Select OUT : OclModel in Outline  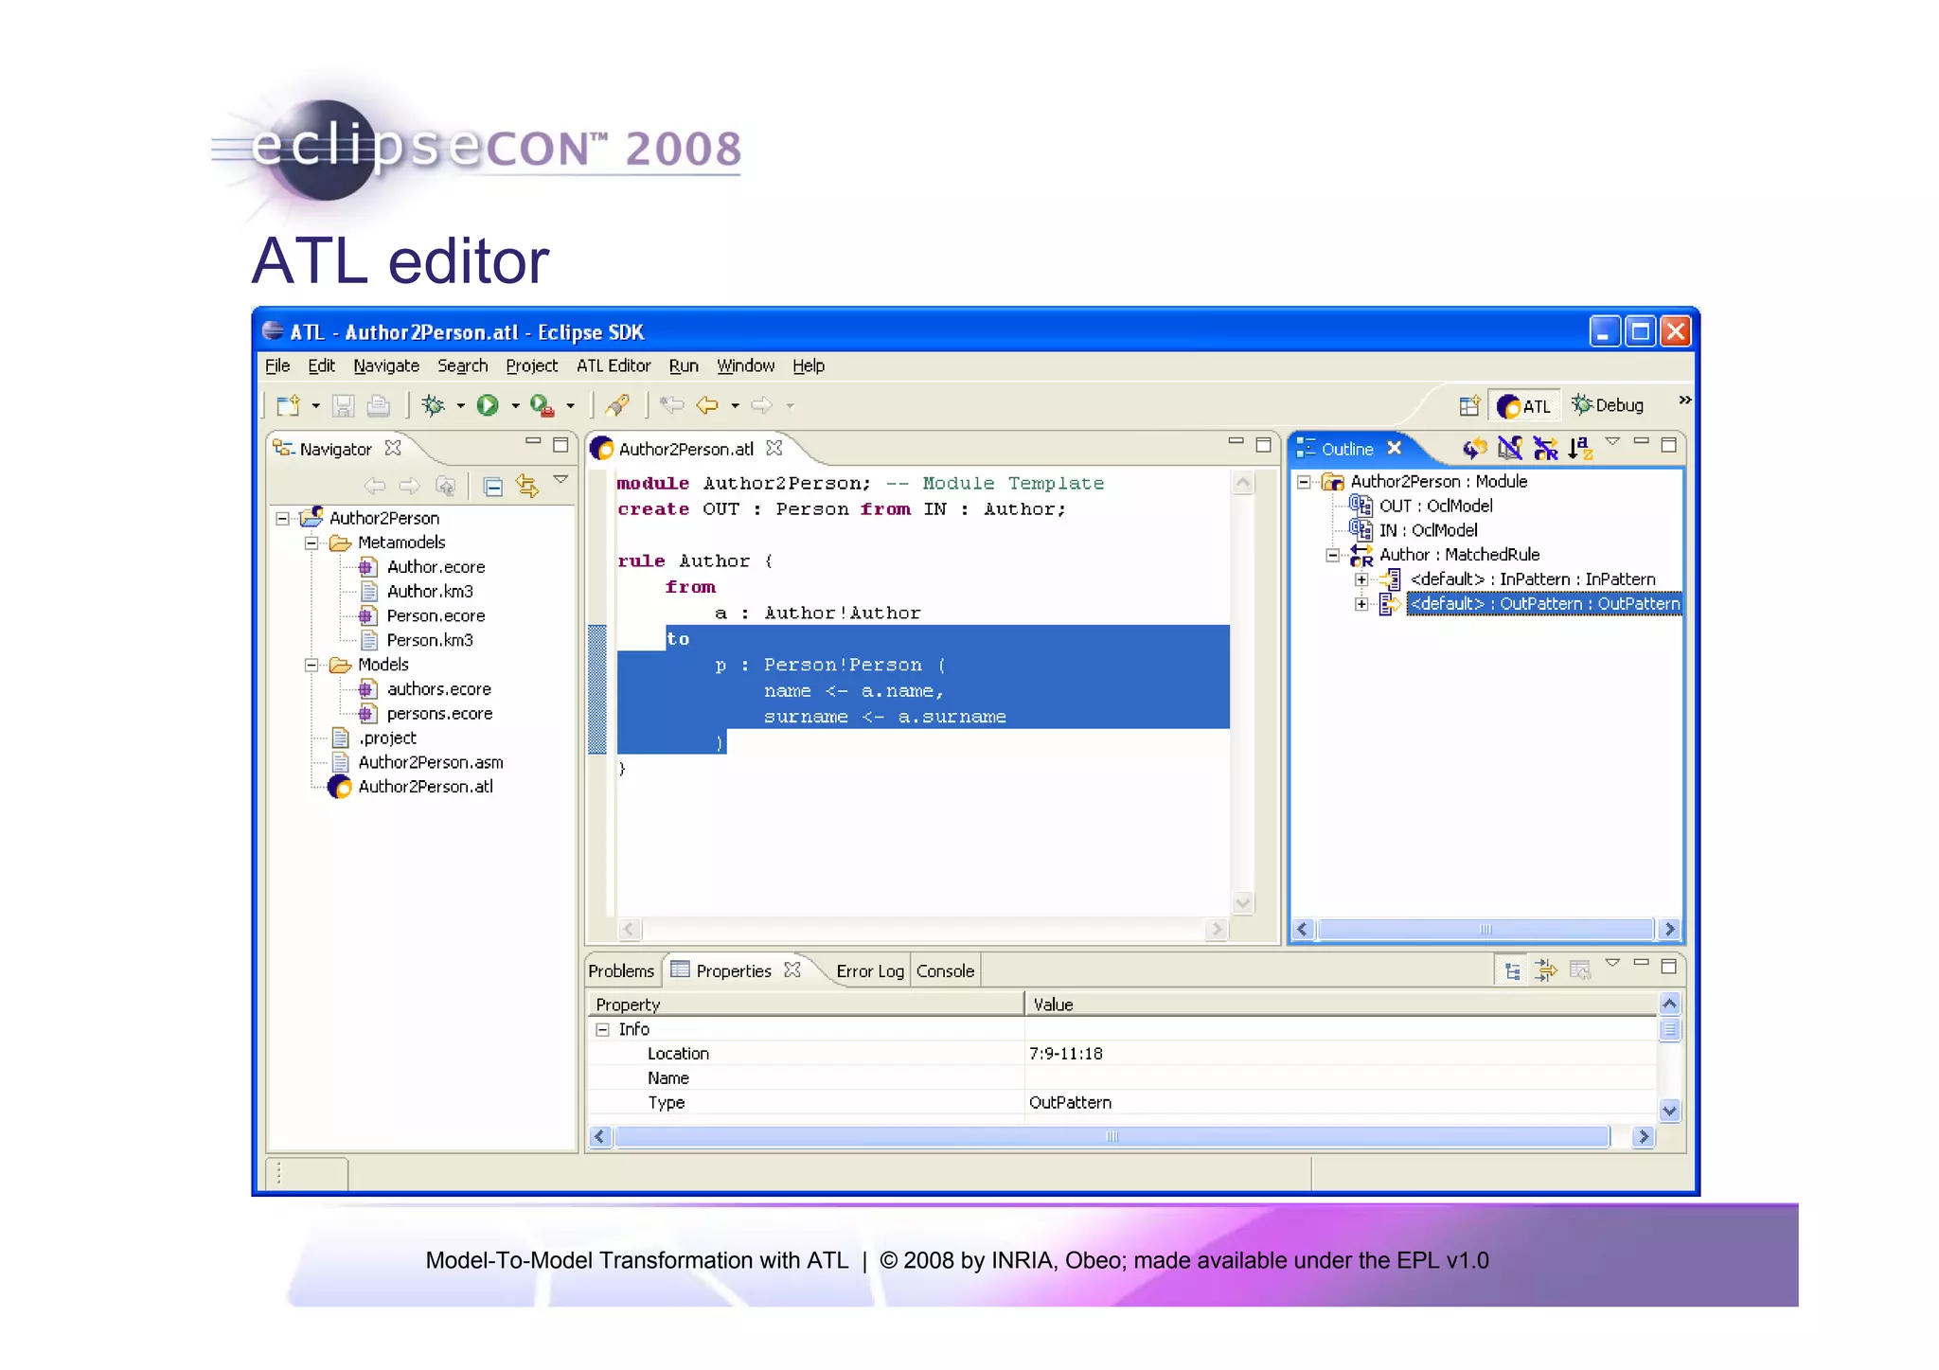1435,506
